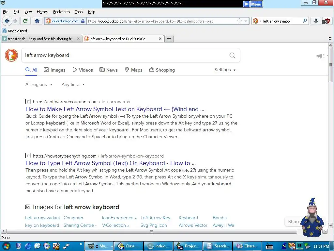
Task: Open Left Arrow Key Svg Png Icon image link
Action: (155, 222)
